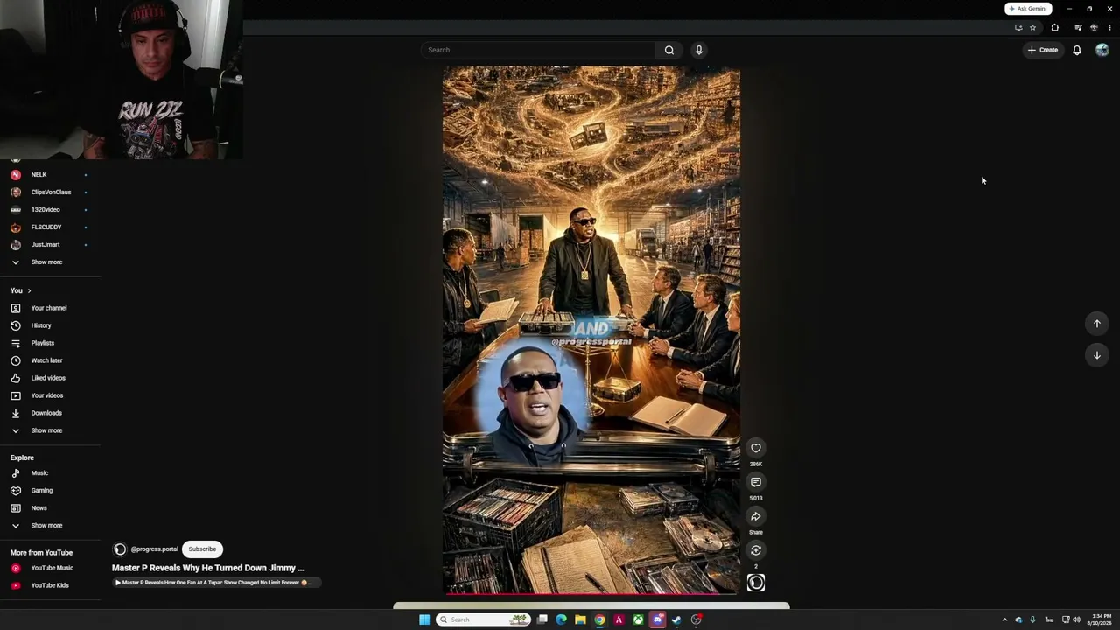
Task: Open the Chrome three-dot menu
Action: tap(1109, 28)
